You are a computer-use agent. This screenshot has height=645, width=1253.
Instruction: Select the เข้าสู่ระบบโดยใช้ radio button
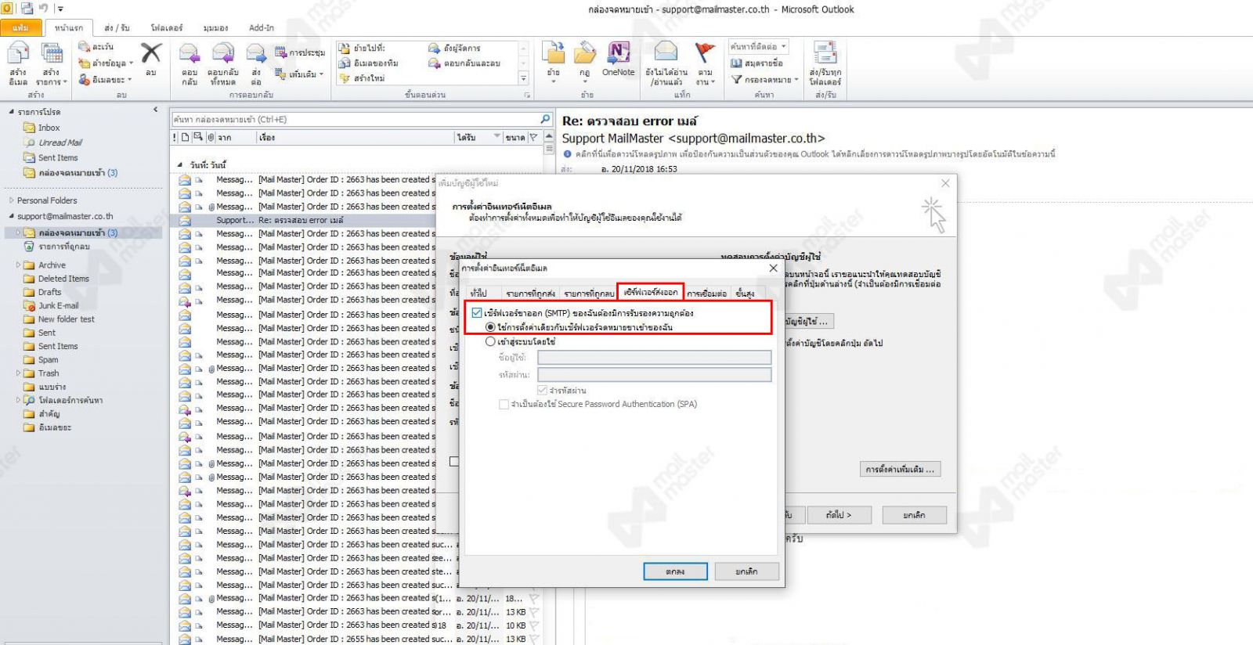[490, 341]
